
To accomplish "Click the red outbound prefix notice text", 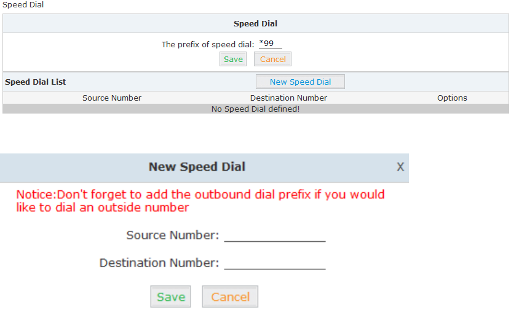I will pyautogui.click(x=200, y=201).
